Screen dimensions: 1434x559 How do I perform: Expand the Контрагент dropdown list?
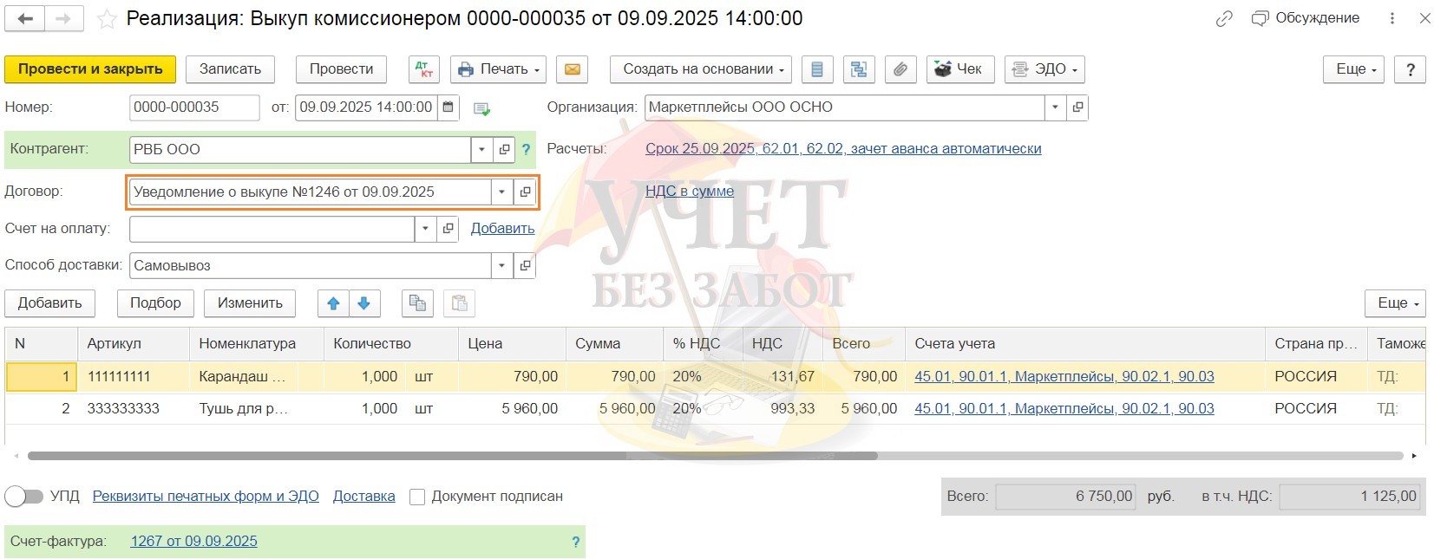[482, 150]
